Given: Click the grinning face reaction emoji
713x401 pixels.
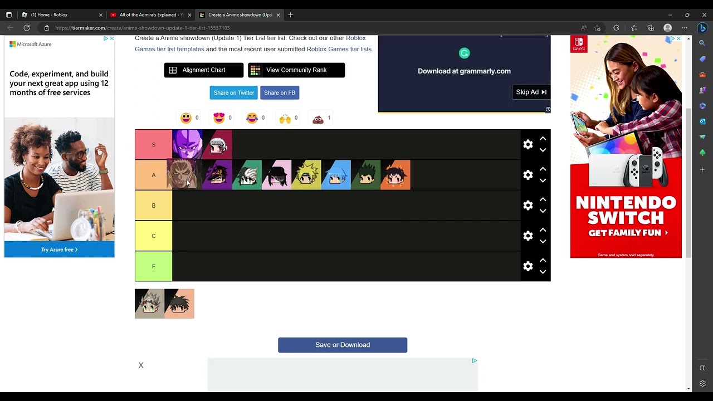Looking at the screenshot, I should pos(186,118).
